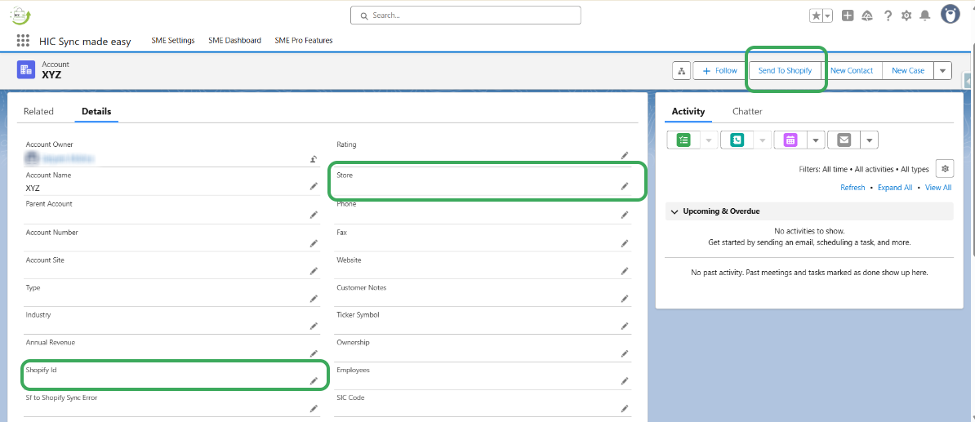Click the New Task icon in Activity
This screenshot has height=422, width=975.
pos(683,140)
